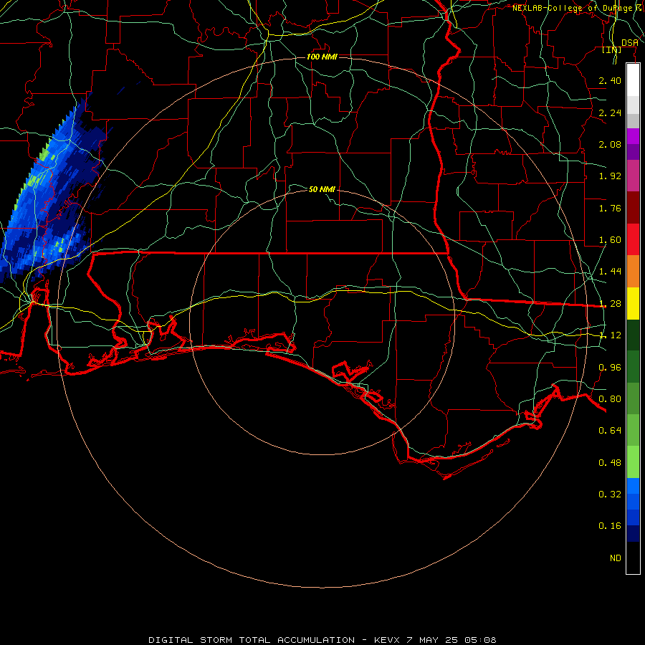Image resolution: width=645 pixels, height=645 pixels.
Task: Pick the navy swatch just above ND
Action: click(633, 534)
